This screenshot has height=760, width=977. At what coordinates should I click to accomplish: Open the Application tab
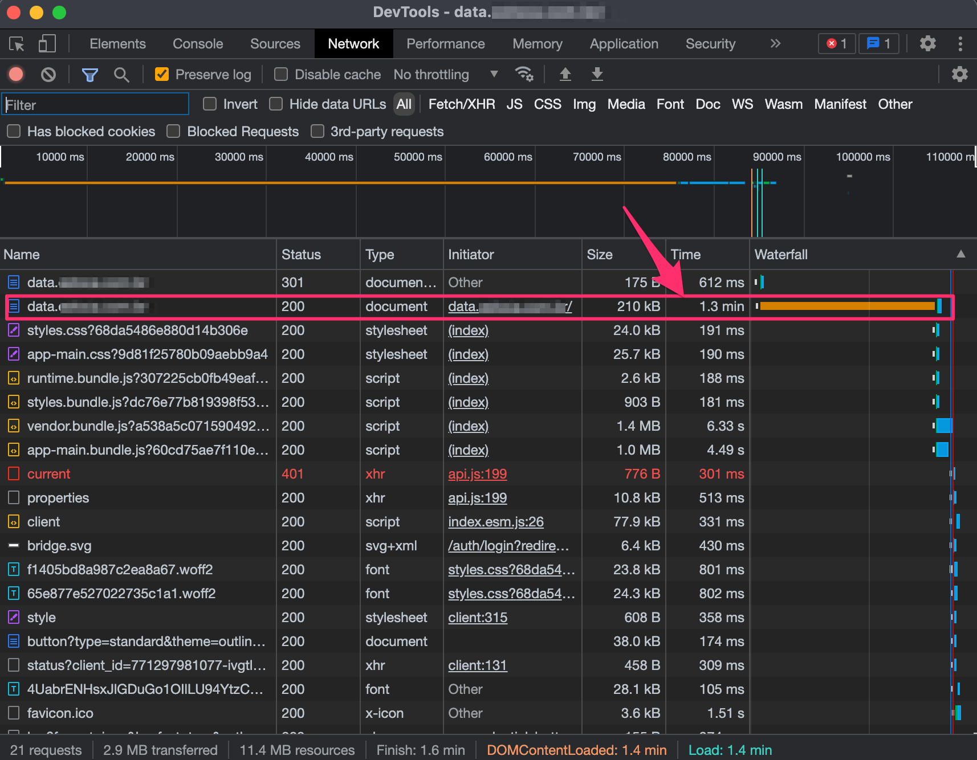(624, 44)
